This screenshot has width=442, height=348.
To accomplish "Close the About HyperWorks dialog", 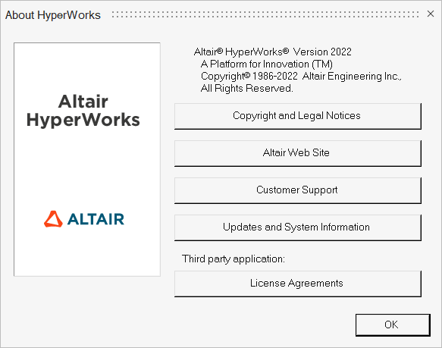I will click(430, 14).
